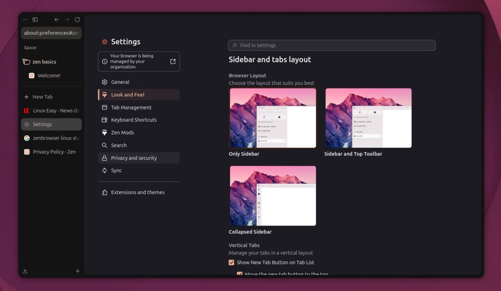Screen dimensions: 501x291
Task: Open downloads icon at the sidebar bottom
Action: coord(25,271)
